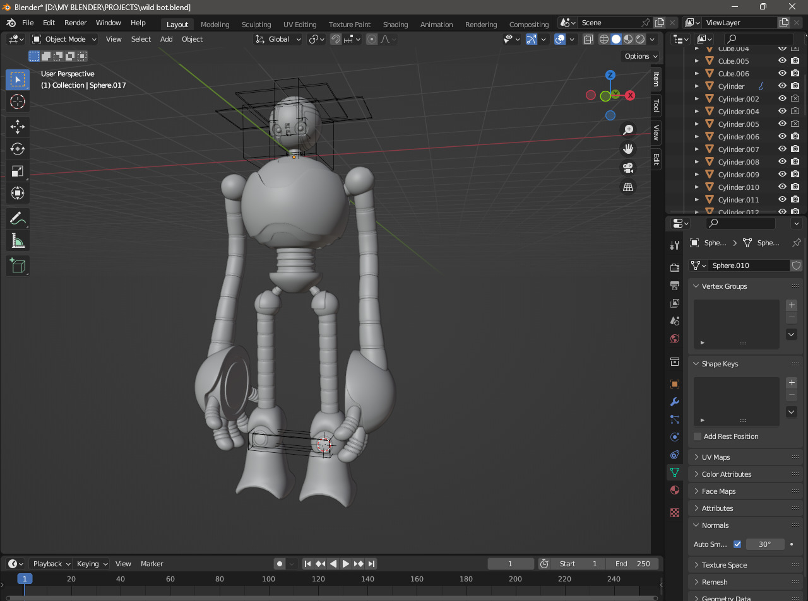The image size is (808, 601).
Task: Click the pan view hand icon
Action: pos(628,149)
